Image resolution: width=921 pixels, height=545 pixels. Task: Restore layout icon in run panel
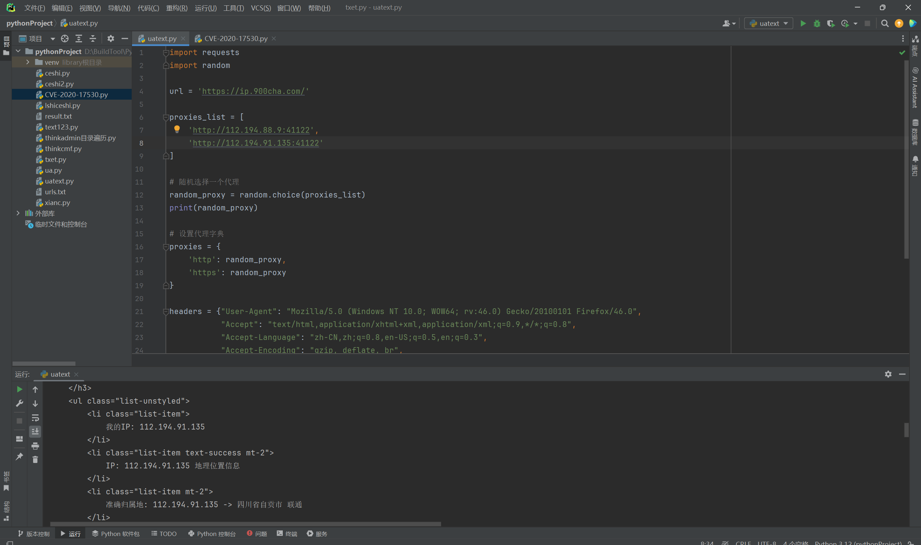click(19, 439)
